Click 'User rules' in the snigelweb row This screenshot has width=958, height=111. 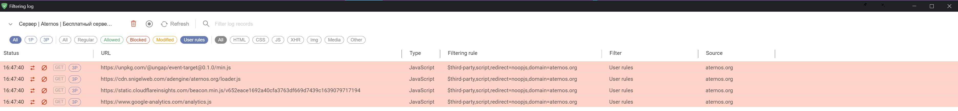click(621, 79)
